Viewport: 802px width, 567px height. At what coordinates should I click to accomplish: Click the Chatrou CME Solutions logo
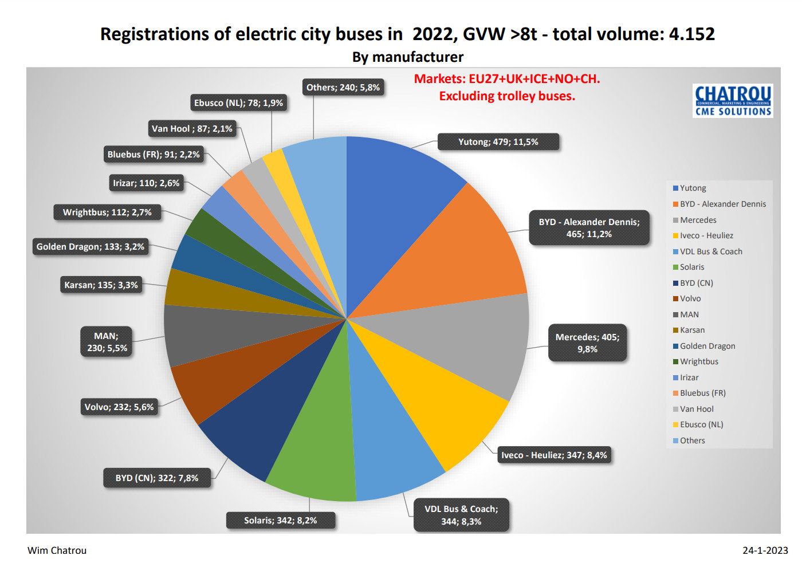pos(733,101)
